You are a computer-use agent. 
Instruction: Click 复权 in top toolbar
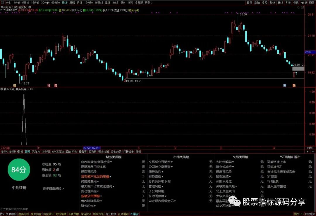click(250, 3)
